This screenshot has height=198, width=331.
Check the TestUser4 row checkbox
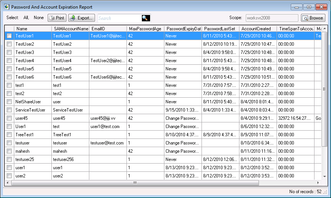tap(9, 61)
